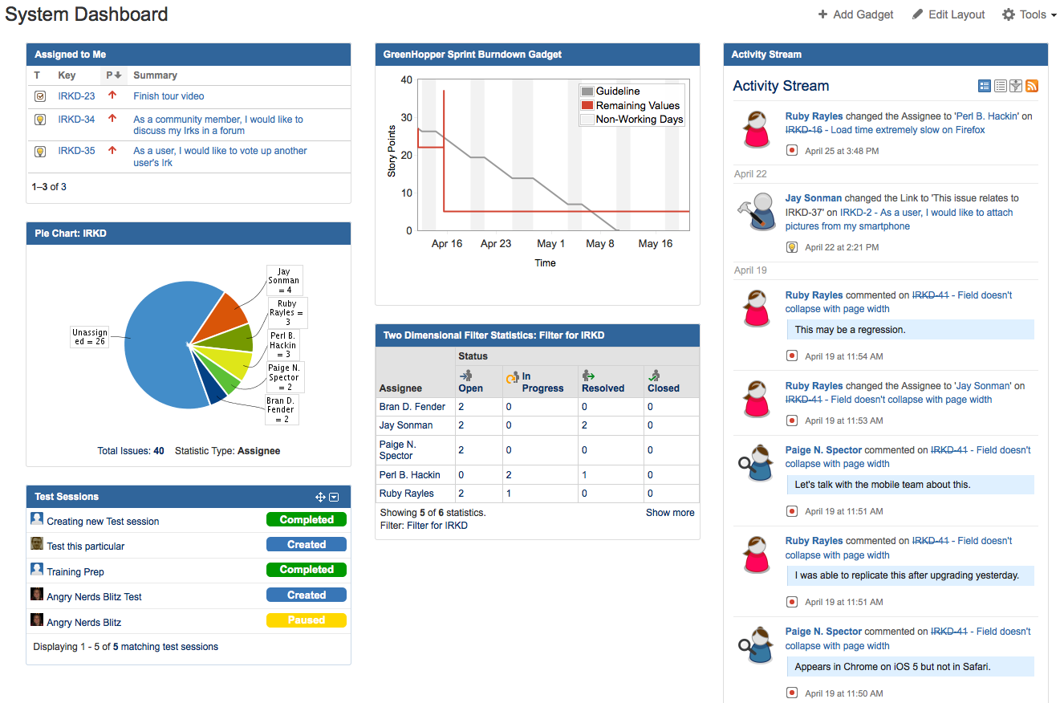Collapse the Test Sessions gadget

tap(334, 497)
